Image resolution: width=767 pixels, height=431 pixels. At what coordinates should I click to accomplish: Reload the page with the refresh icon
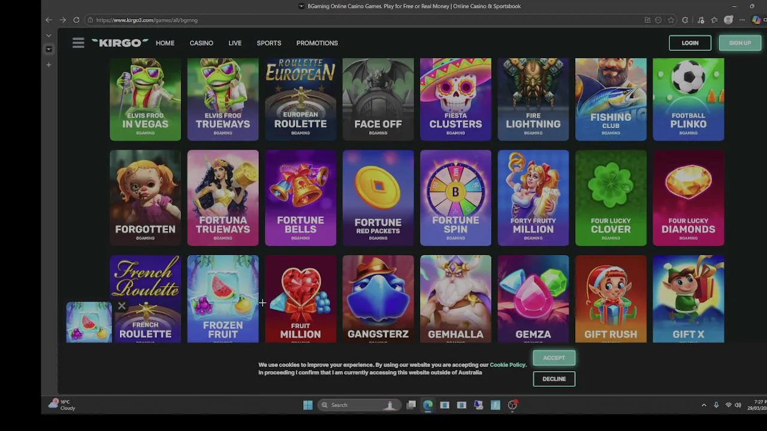(x=76, y=20)
